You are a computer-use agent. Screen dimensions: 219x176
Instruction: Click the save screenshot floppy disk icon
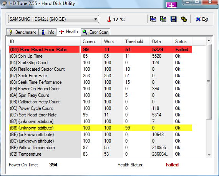pos(173,19)
